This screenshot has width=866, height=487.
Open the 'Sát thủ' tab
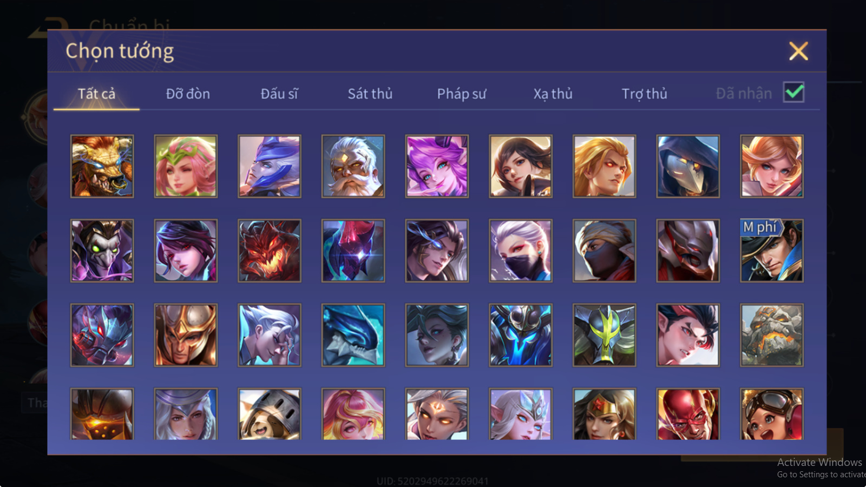[370, 94]
